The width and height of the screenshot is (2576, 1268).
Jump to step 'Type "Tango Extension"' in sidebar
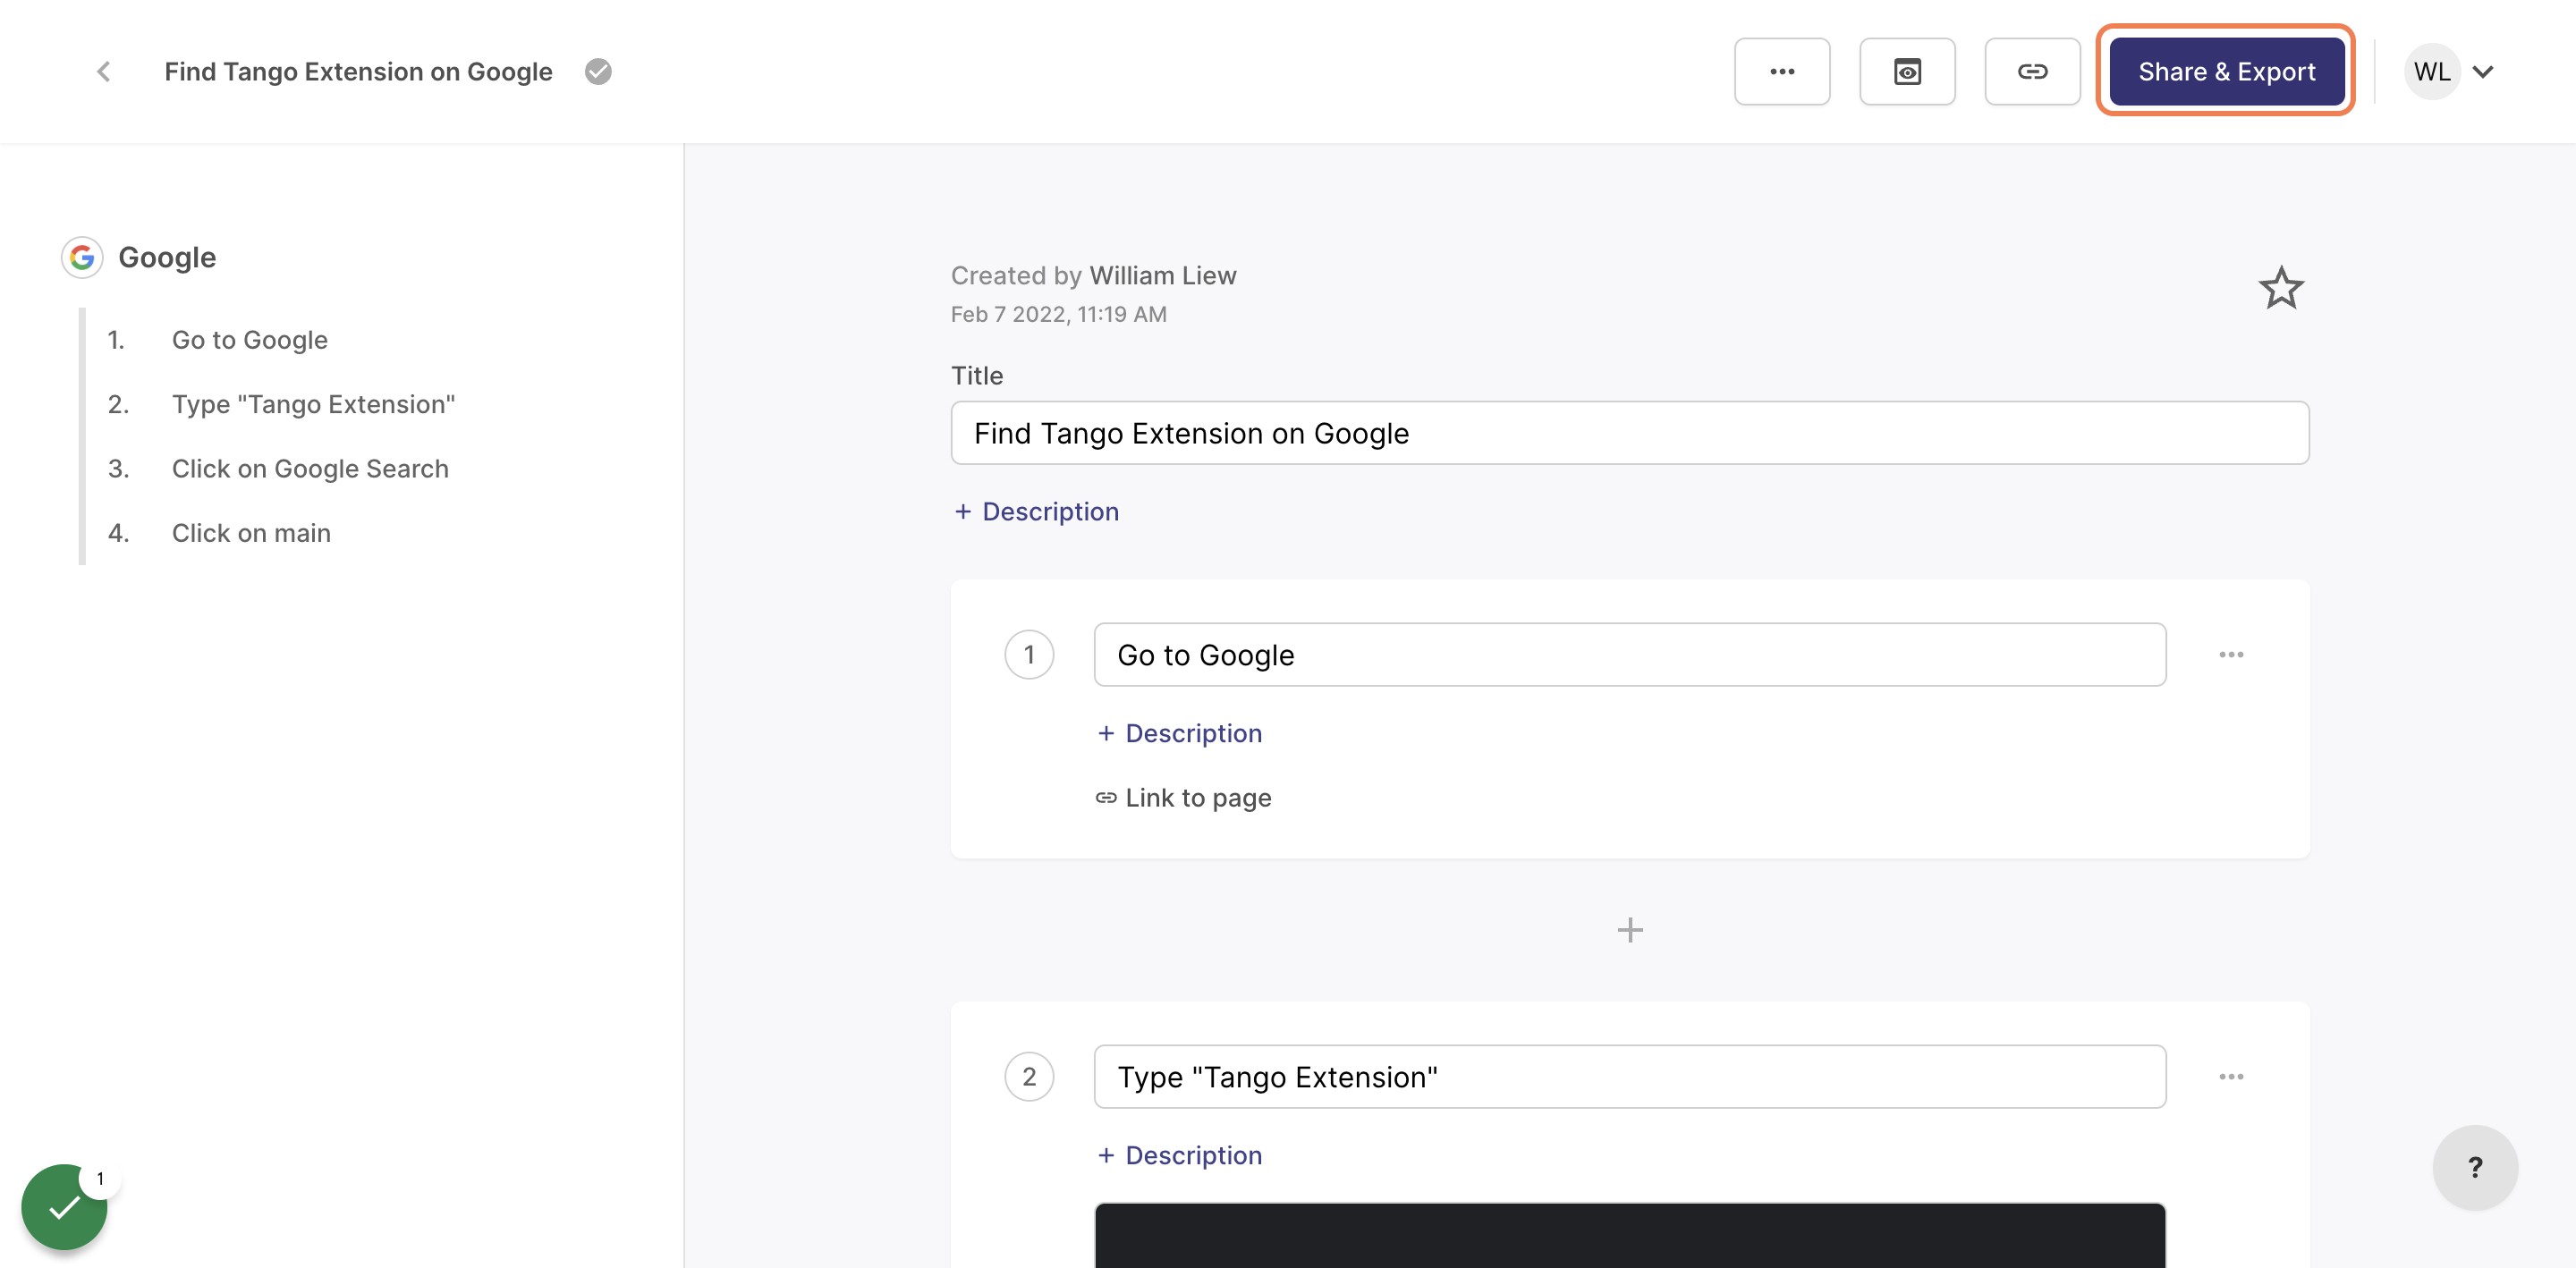(x=313, y=404)
